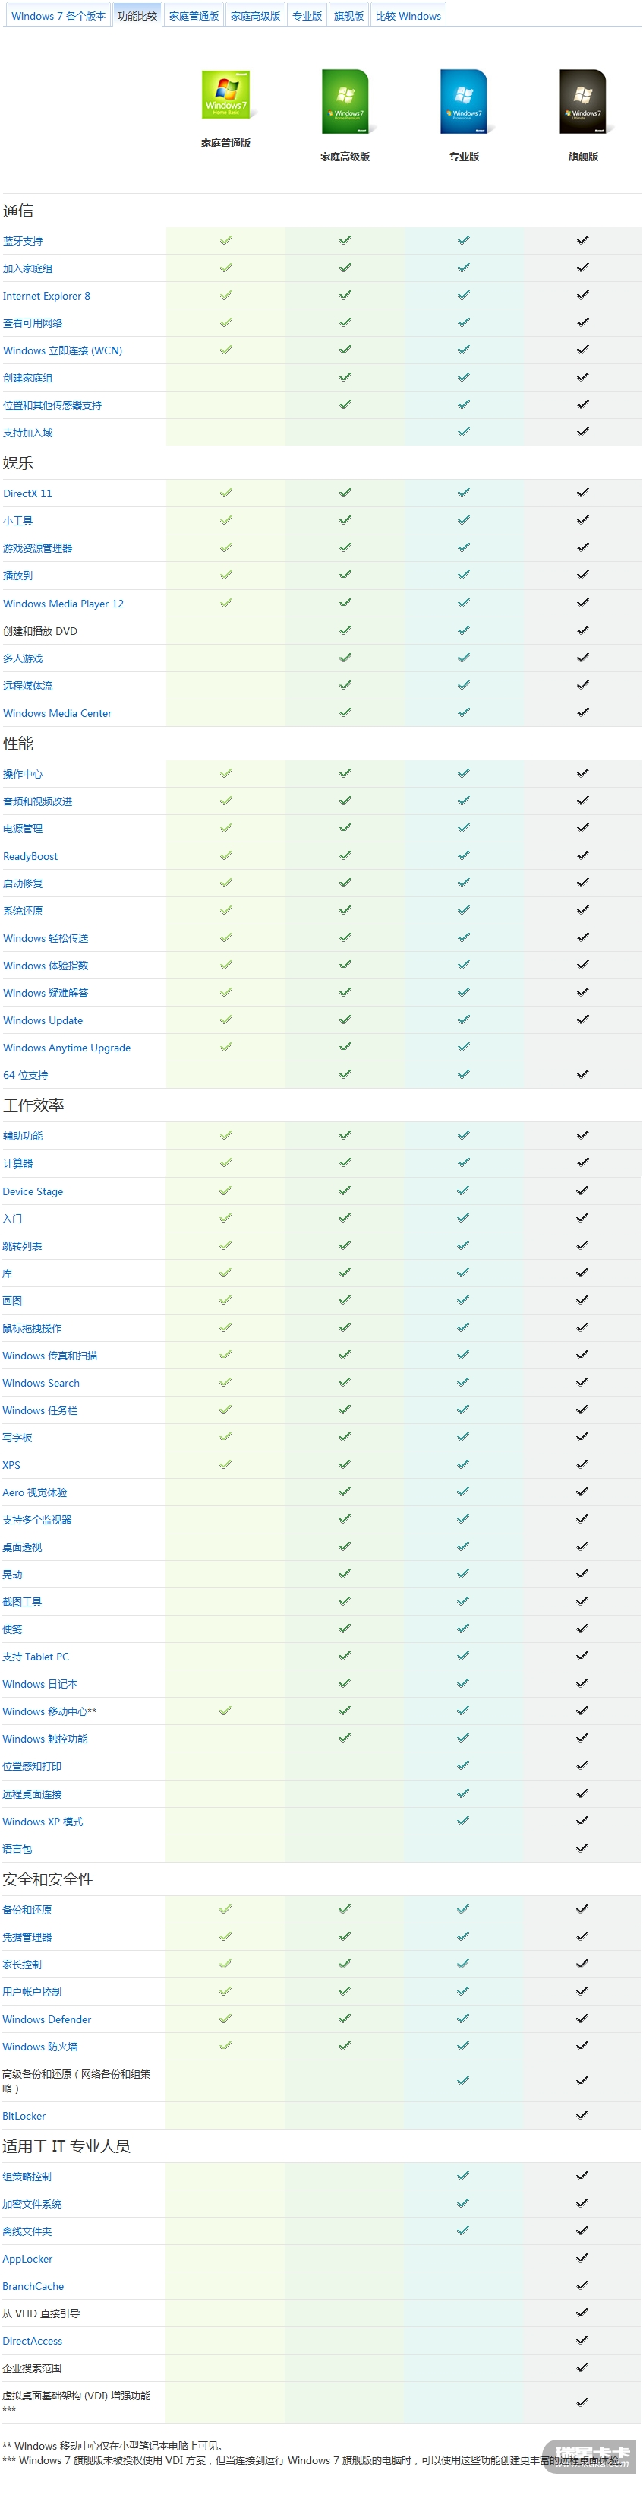The image size is (643, 2499).
Task: Click the Windows Media Center link
Action: click(57, 713)
